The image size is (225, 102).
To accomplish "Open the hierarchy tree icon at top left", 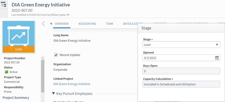I will point(4,4).
